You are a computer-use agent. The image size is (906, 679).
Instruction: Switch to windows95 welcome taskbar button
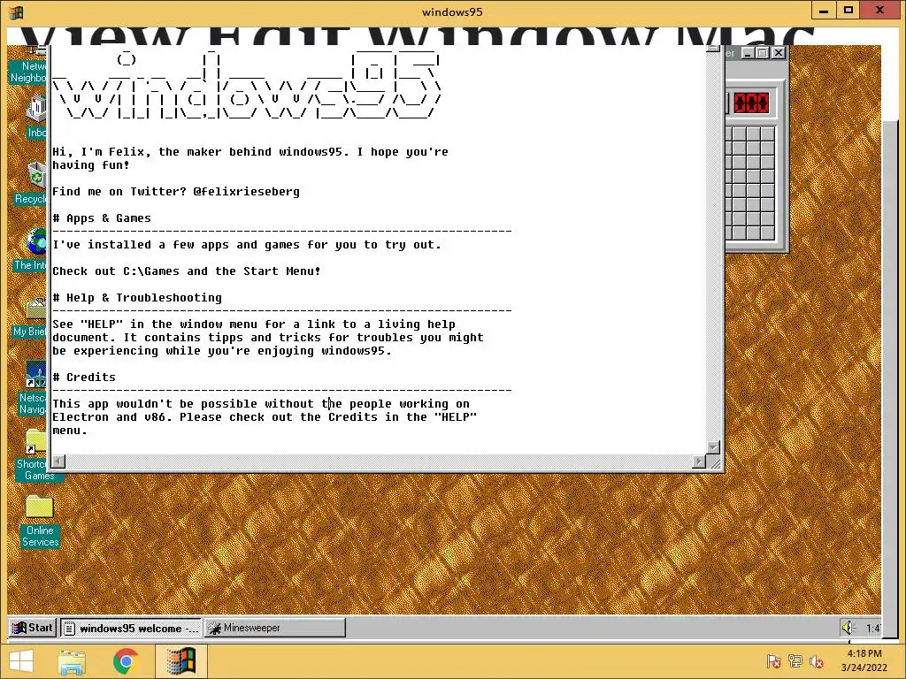pos(131,628)
